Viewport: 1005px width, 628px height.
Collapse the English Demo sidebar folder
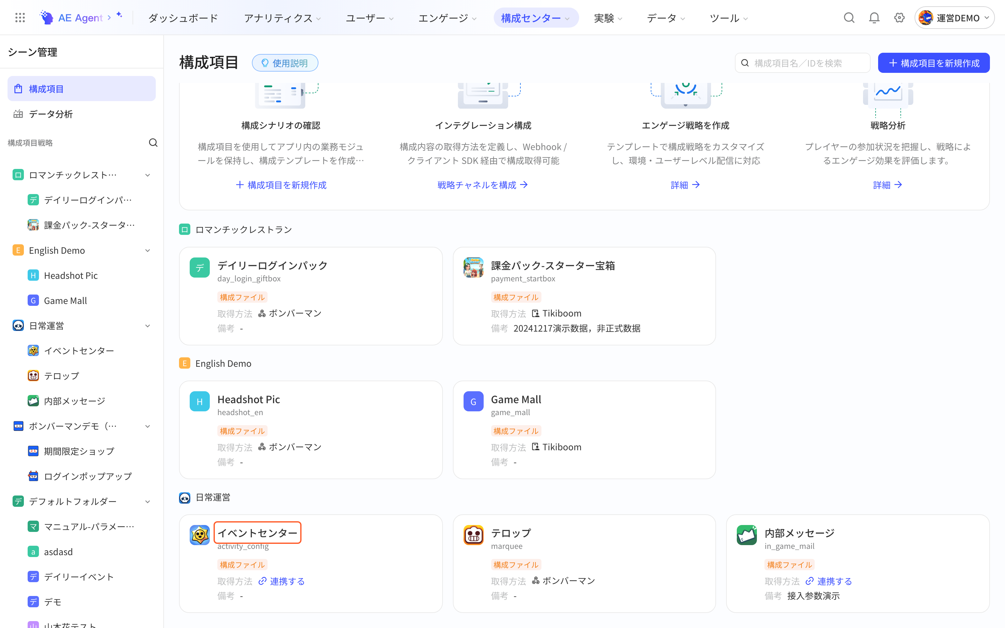pyautogui.click(x=147, y=251)
